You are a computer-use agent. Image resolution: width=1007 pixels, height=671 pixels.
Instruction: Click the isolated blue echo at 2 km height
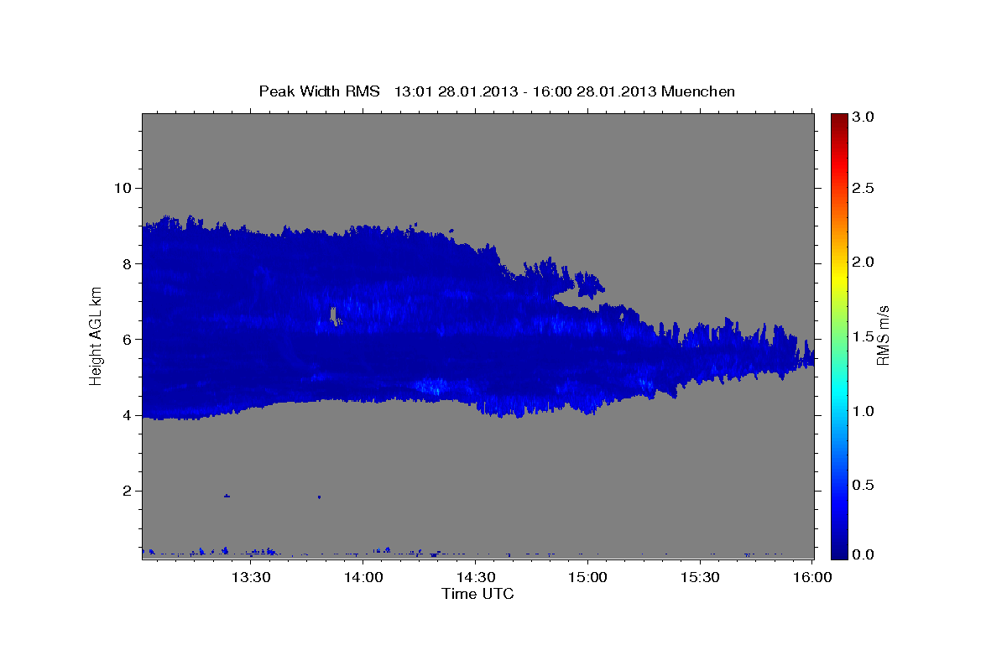(x=227, y=496)
